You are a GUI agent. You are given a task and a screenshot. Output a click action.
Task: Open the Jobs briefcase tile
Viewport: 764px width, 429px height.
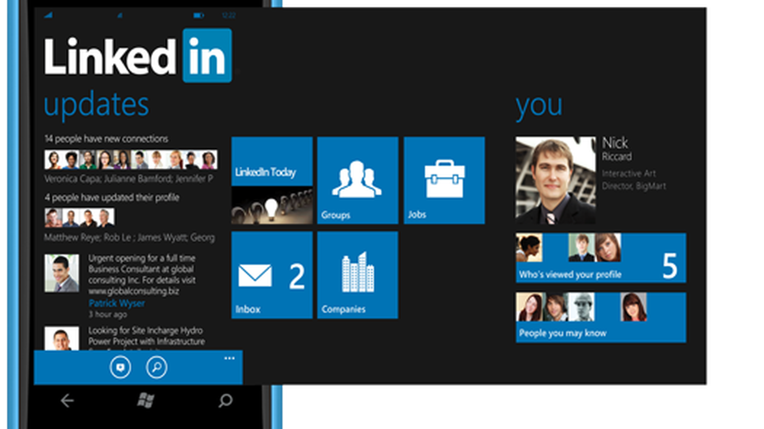tap(444, 180)
